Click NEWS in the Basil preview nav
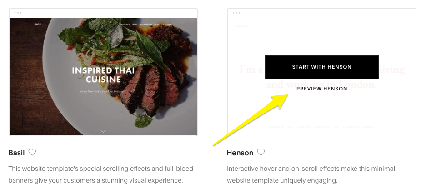 (157, 24)
